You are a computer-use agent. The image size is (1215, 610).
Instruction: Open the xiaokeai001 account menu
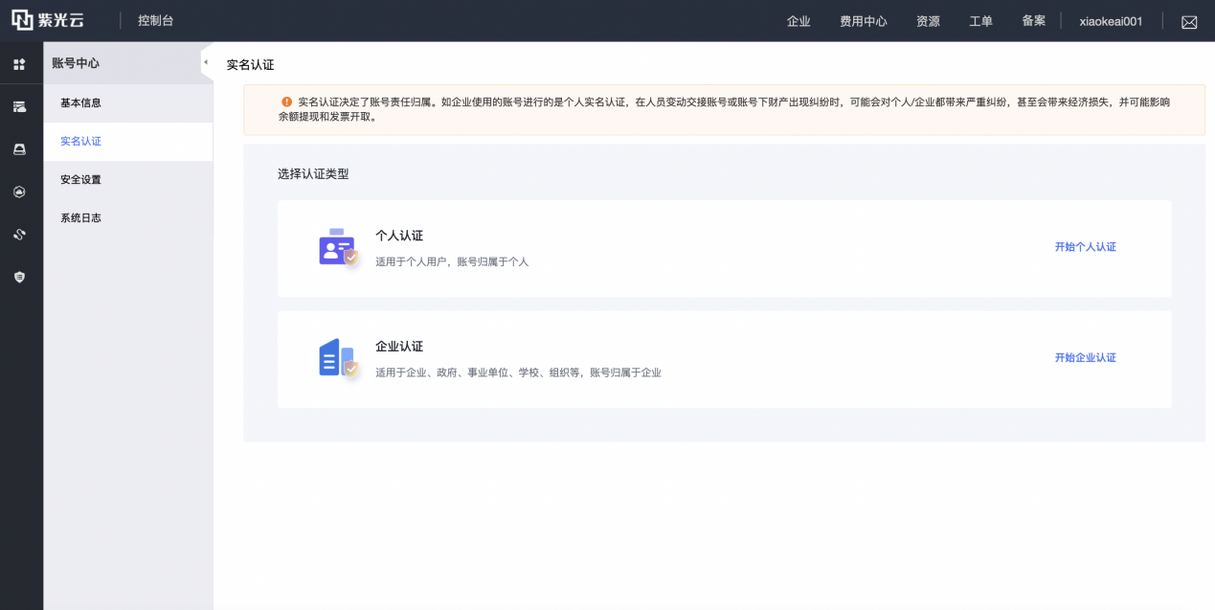(1111, 21)
